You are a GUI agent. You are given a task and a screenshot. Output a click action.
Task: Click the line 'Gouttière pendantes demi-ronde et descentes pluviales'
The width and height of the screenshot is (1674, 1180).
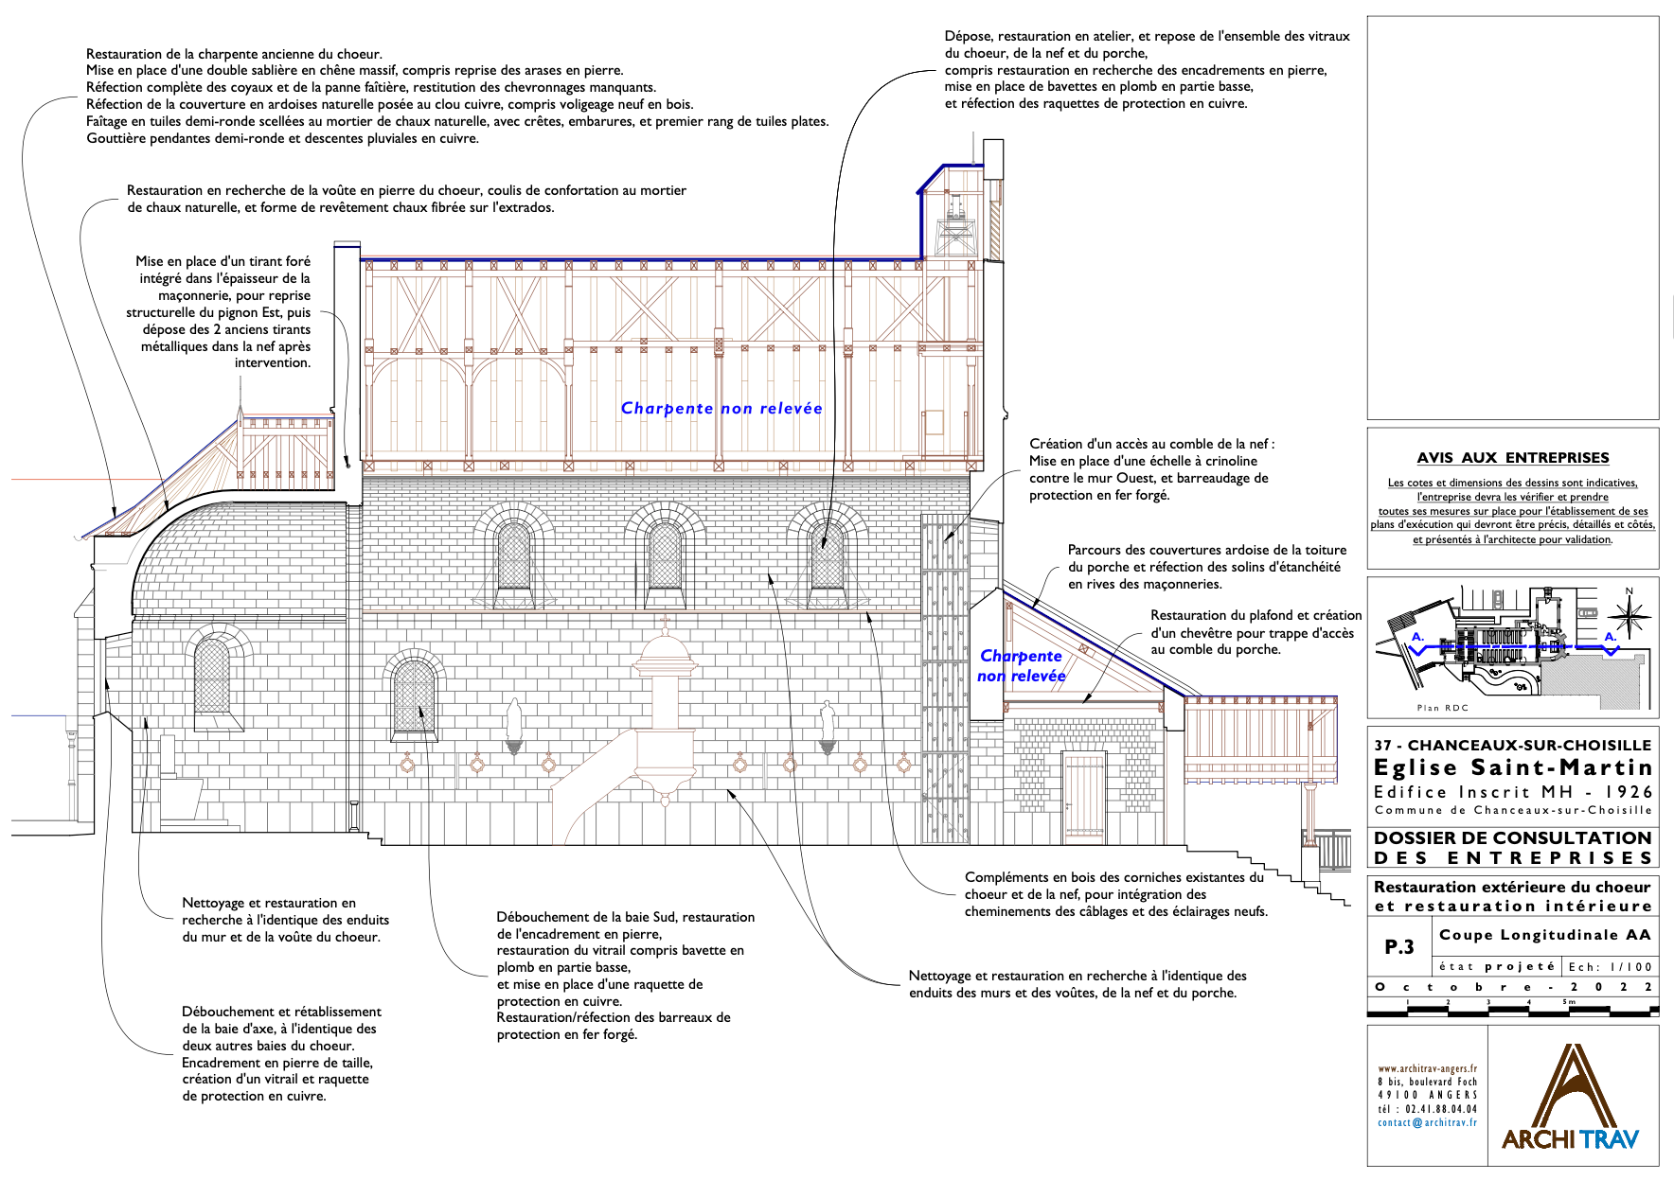click(x=283, y=138)
